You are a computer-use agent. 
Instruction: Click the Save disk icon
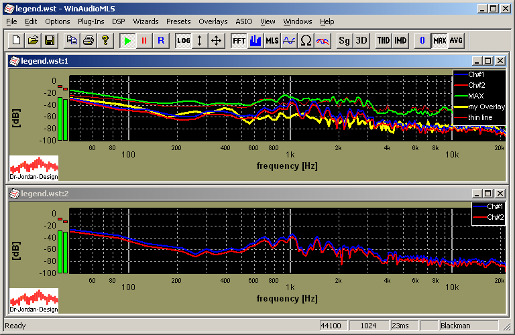(x=49, y=40)
